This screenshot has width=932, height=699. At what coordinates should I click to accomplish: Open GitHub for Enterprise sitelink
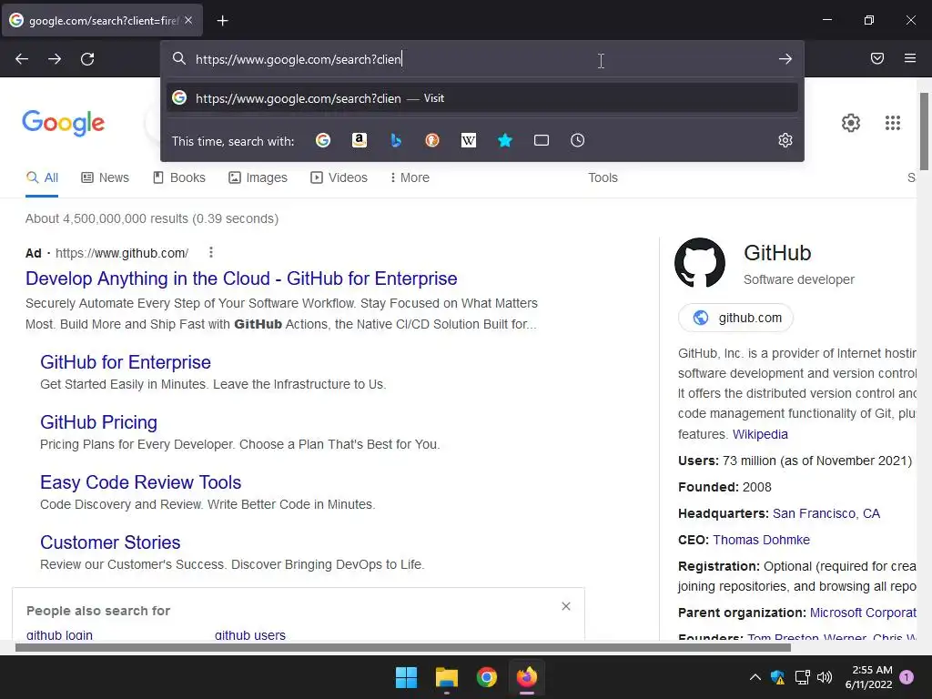click(x=126, y=362)
